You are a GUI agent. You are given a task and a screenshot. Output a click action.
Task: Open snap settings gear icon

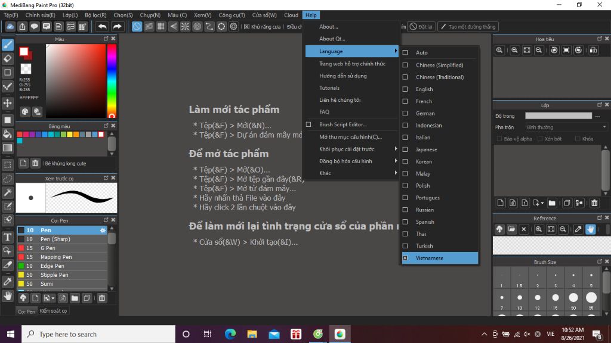click(233, 26)
